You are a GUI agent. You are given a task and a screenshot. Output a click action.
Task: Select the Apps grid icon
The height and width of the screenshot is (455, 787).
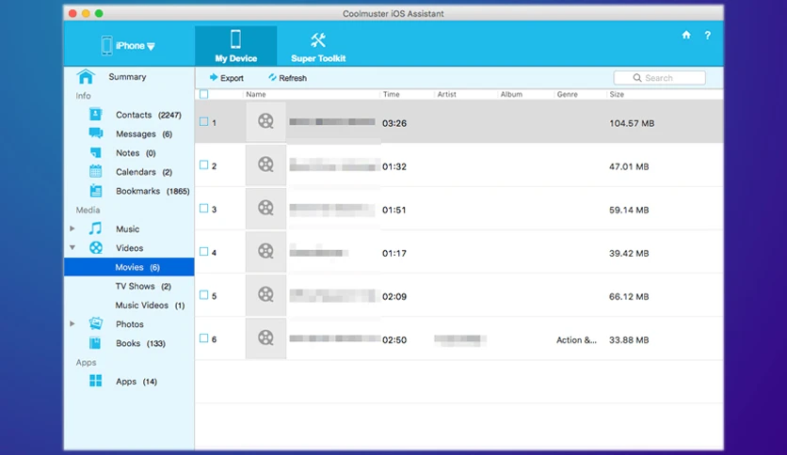click(x=95, y=381)
